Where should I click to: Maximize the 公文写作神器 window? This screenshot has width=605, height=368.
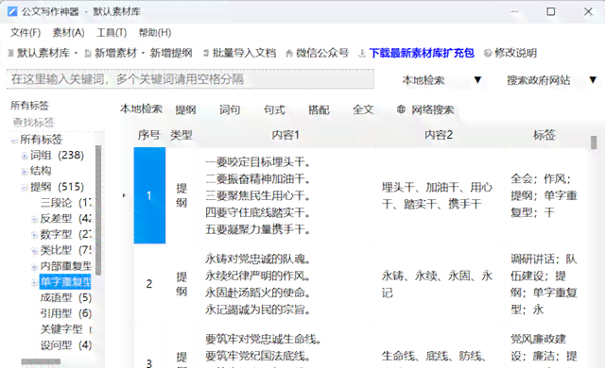point(551,11)
